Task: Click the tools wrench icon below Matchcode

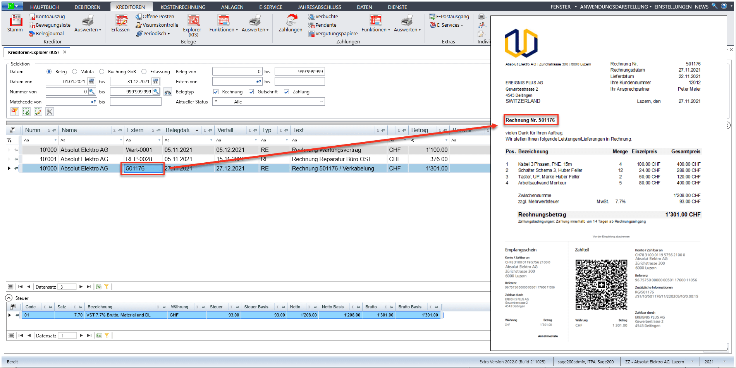Action: [x=50, y=112]
